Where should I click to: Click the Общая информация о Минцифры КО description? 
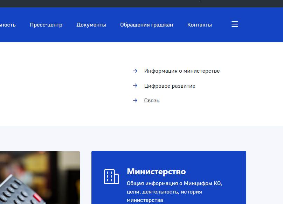click(x=174, y=191)
